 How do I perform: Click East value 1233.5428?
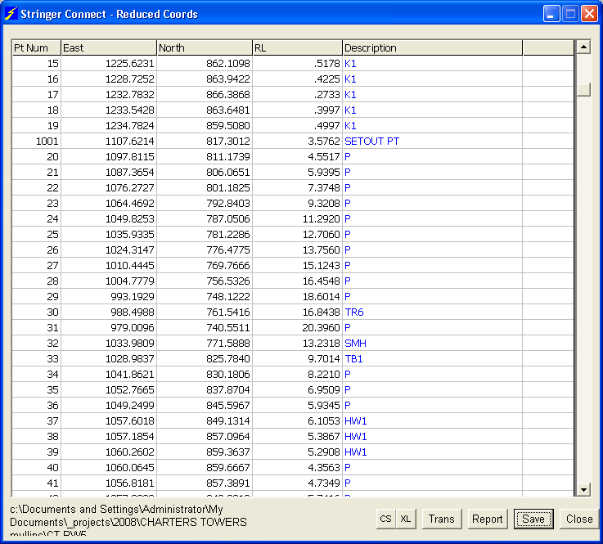[x=109, y=110]
